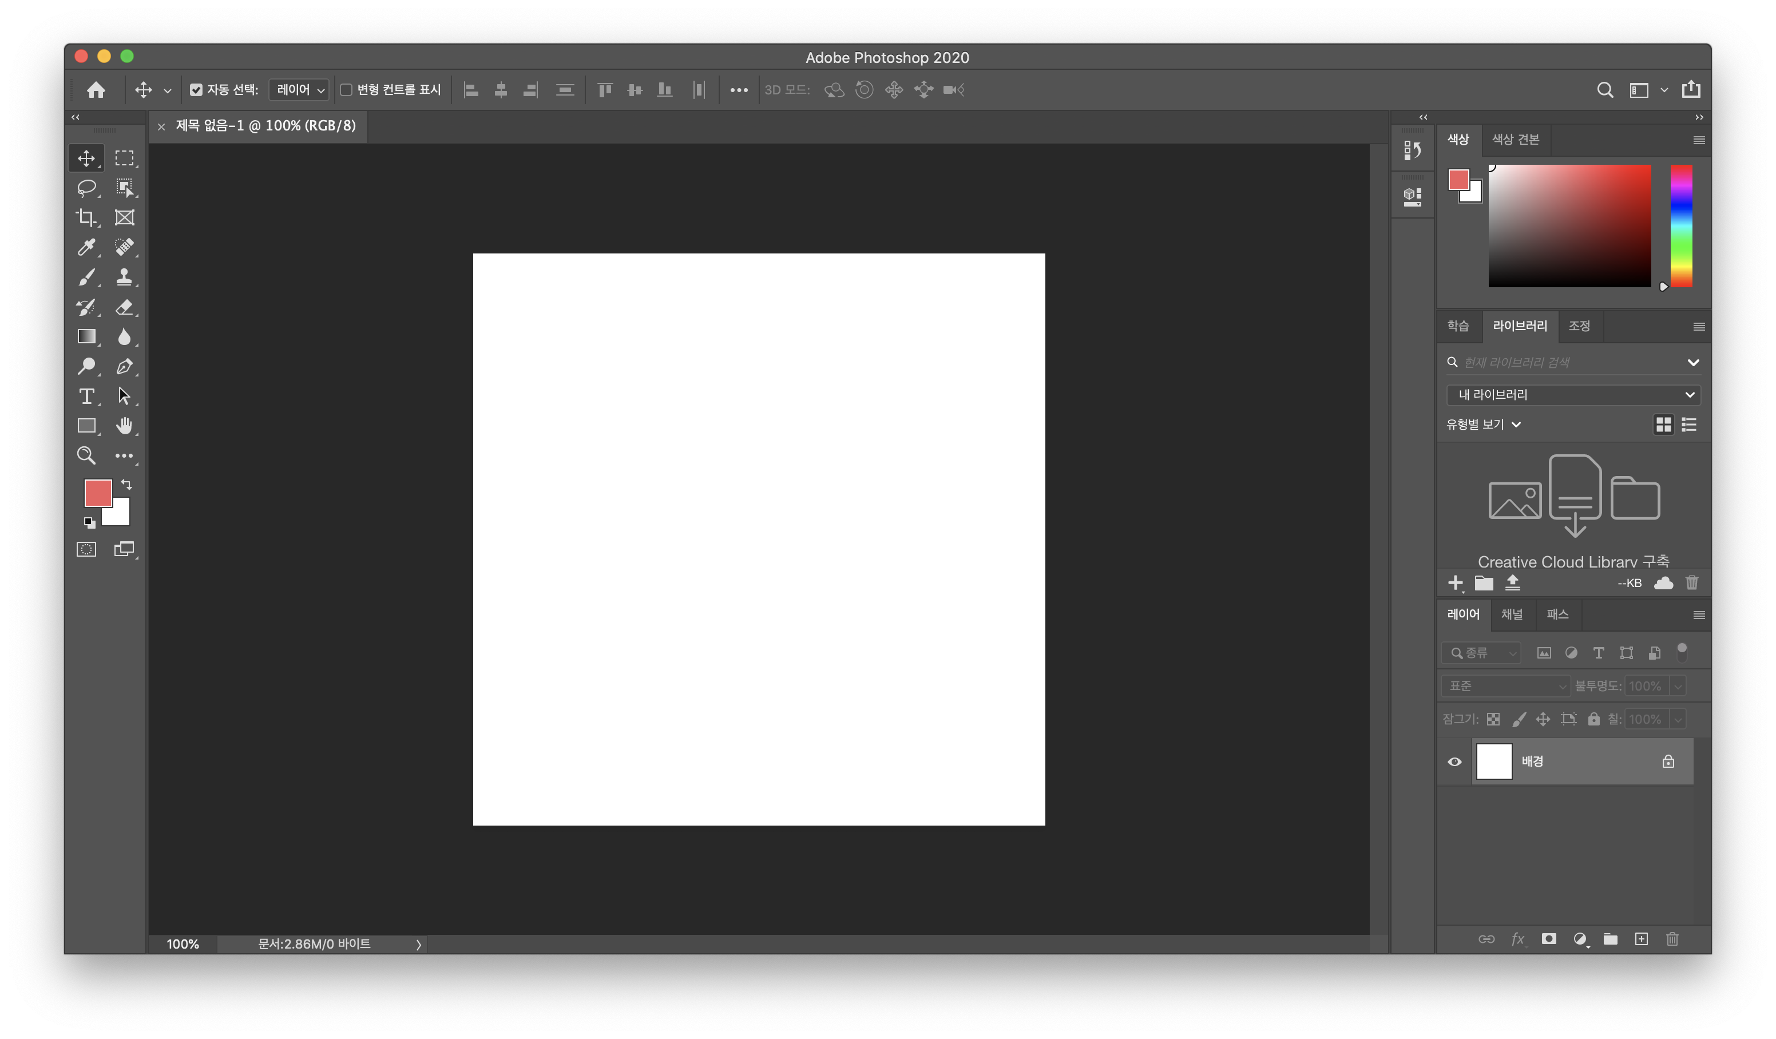Open the 레이어 auto-select dropdown

[x=299, y=89]
